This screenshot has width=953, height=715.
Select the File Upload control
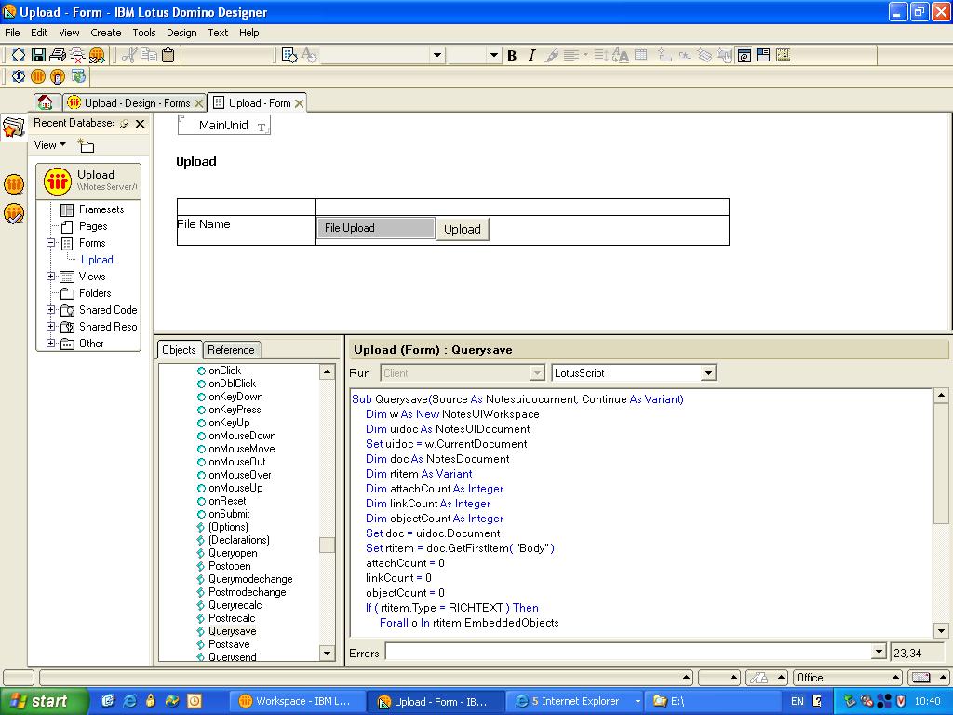[x=376, y=228]
